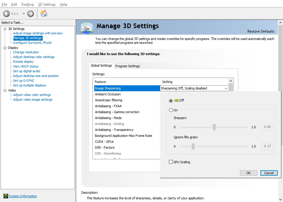Select the On radio button for sharpening
The height and width of the screenshot is (202, 283).
(171, 110)
